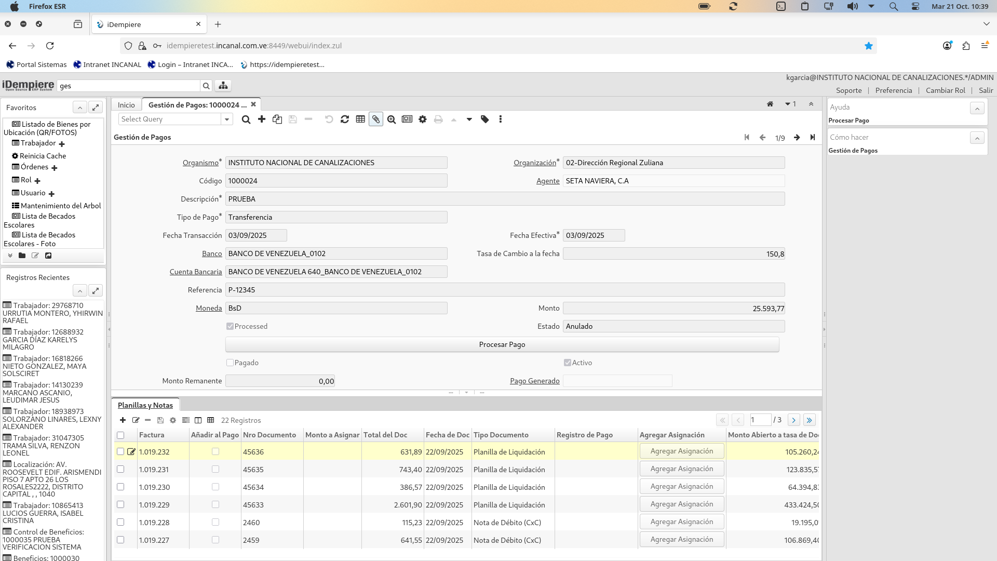This screenshot has height=561, width=997.
Task: Switch to the Inicio tab
Action: point(126,105)
